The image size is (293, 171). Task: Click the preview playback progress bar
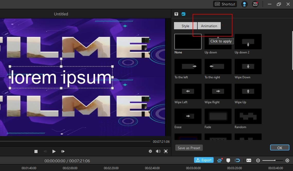pos(75,141)
